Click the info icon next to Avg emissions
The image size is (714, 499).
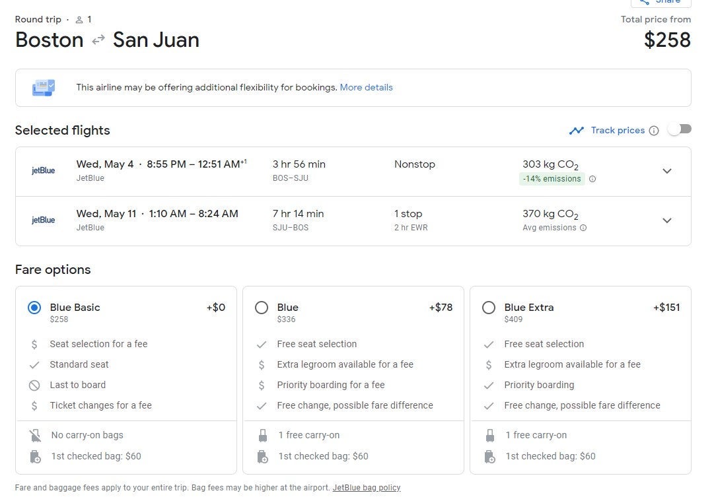(x=583, y=228)
